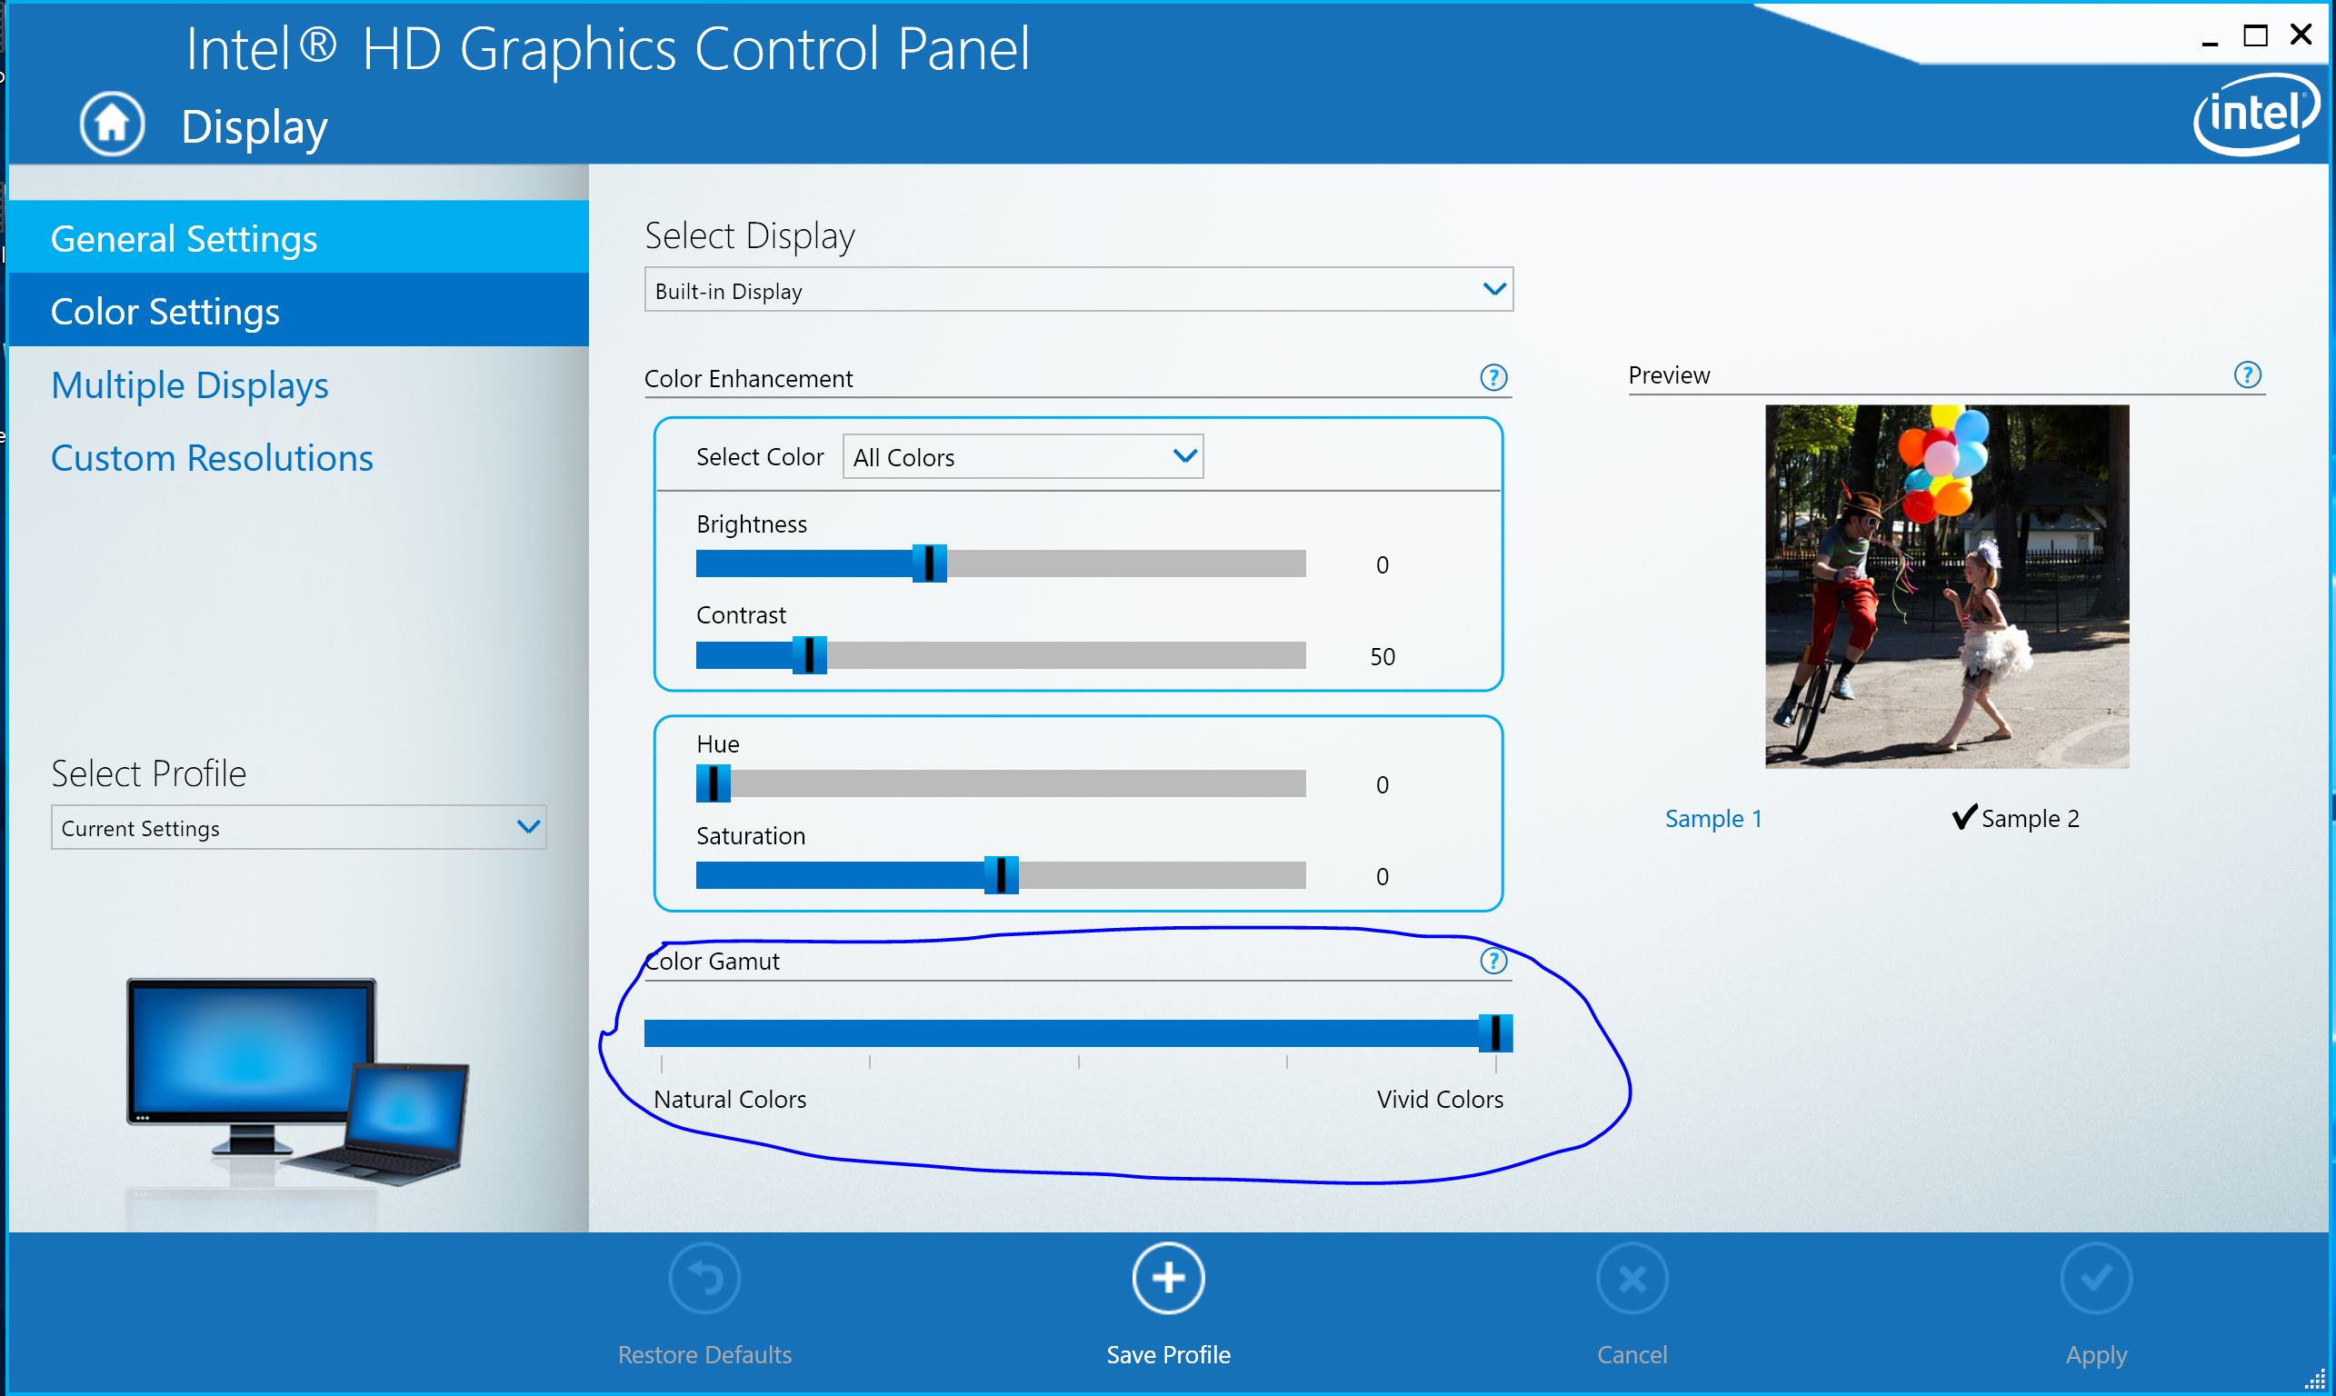The height and width of the screenshot is (1396, 2336).
Task: Click the monitor and laptop illustration
Action: [x=298, y=1082]
